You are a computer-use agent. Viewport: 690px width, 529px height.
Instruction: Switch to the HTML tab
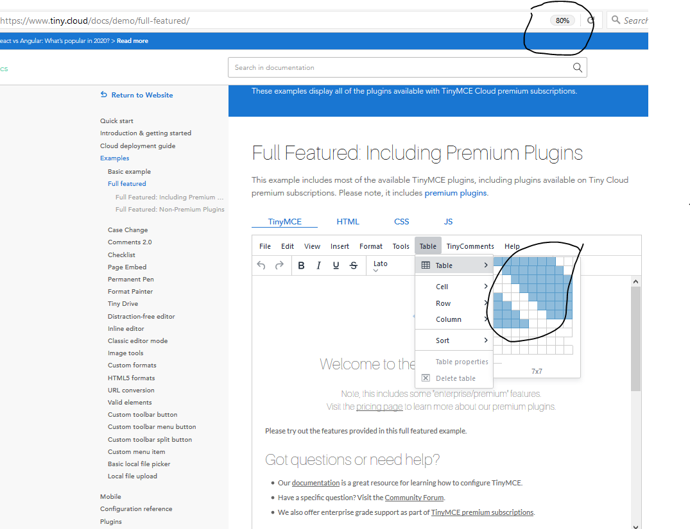[348, 222]
